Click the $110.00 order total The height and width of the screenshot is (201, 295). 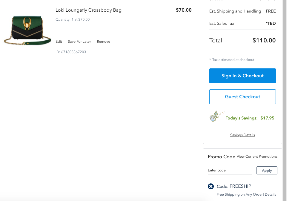coord(264,40)
